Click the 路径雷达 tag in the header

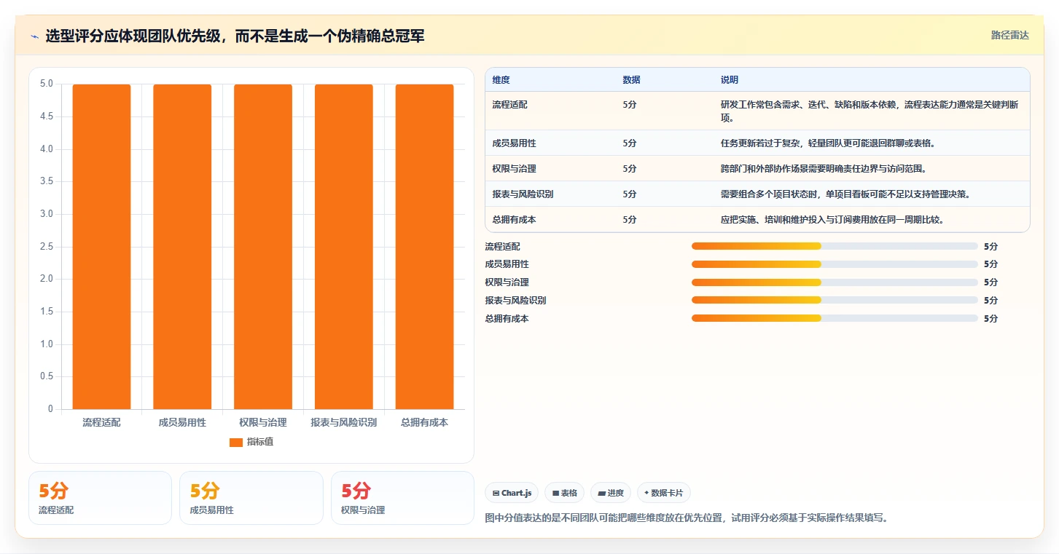pyautogui.click(x=1009, y=36)
